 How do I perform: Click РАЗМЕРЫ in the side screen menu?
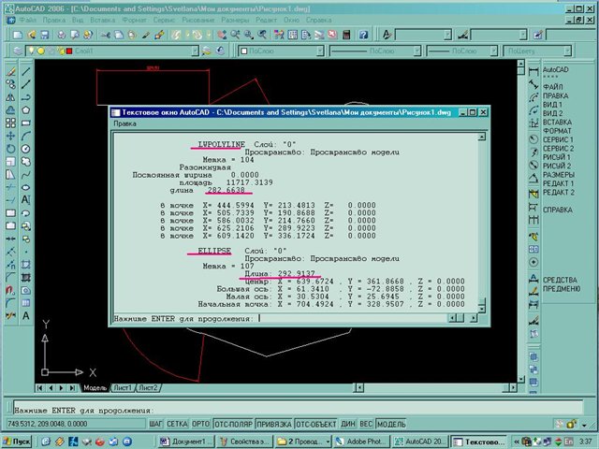click(x=560, y=175)
